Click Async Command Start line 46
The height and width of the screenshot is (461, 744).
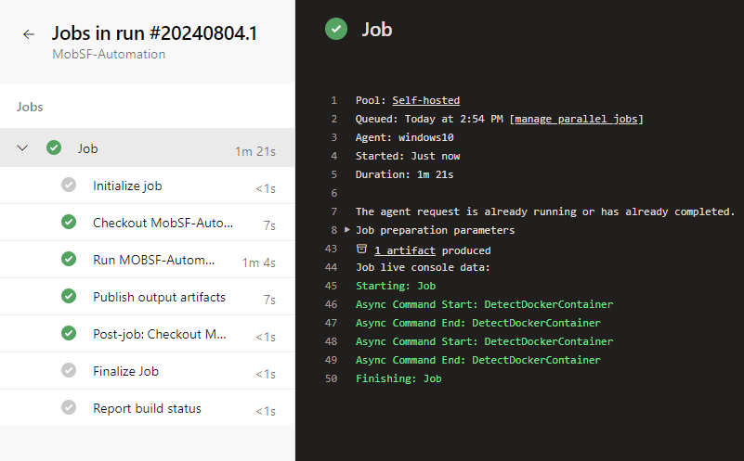(x=485, y=304)
